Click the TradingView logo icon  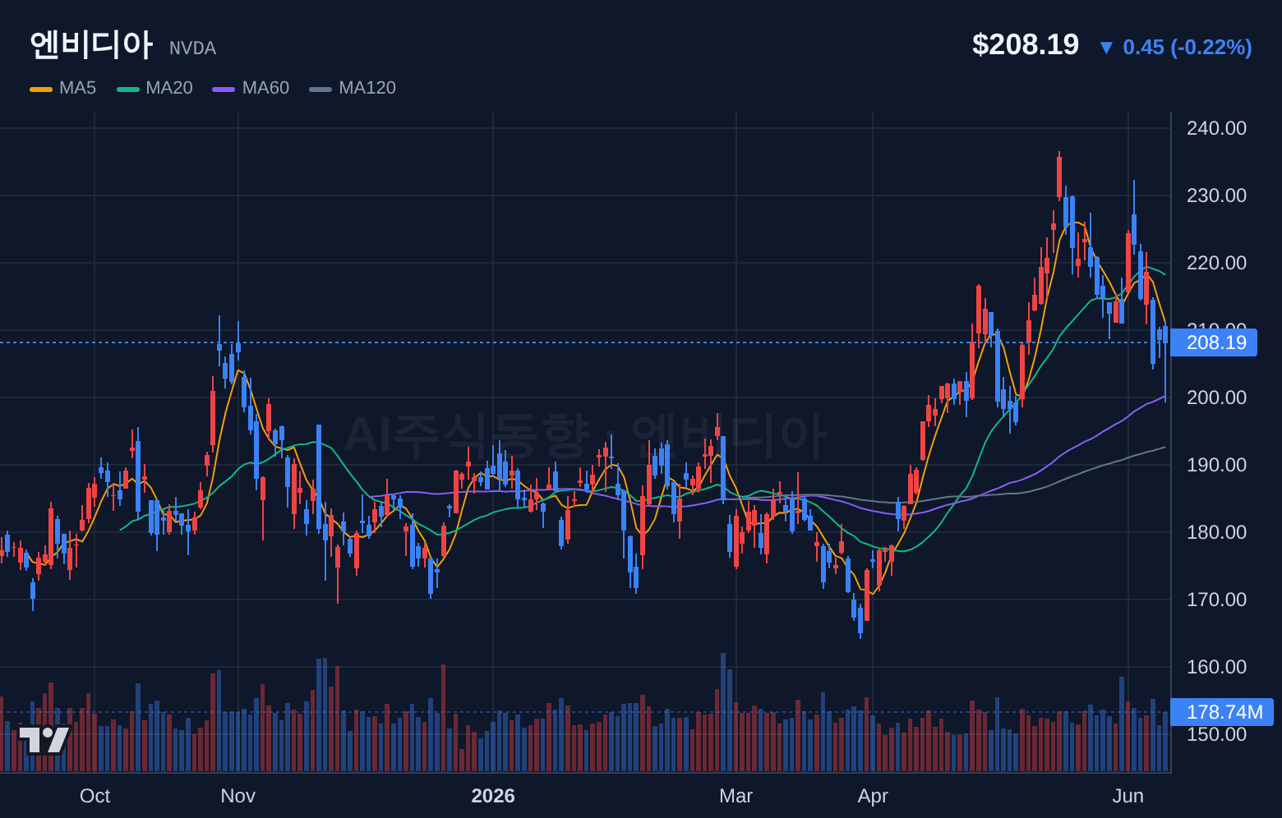pos(44,740)
